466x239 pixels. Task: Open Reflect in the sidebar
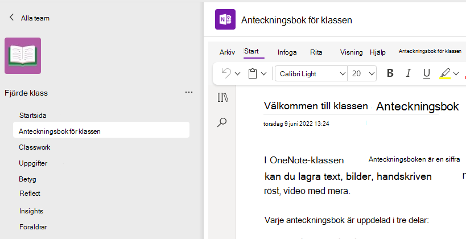tap(30, 193)
